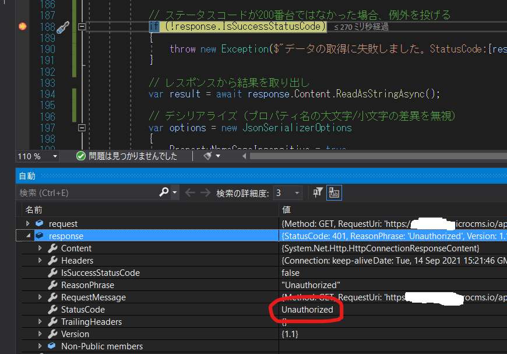Expand the Non-Public members row
Screen dimensions: 507x354
coord(40,346)
